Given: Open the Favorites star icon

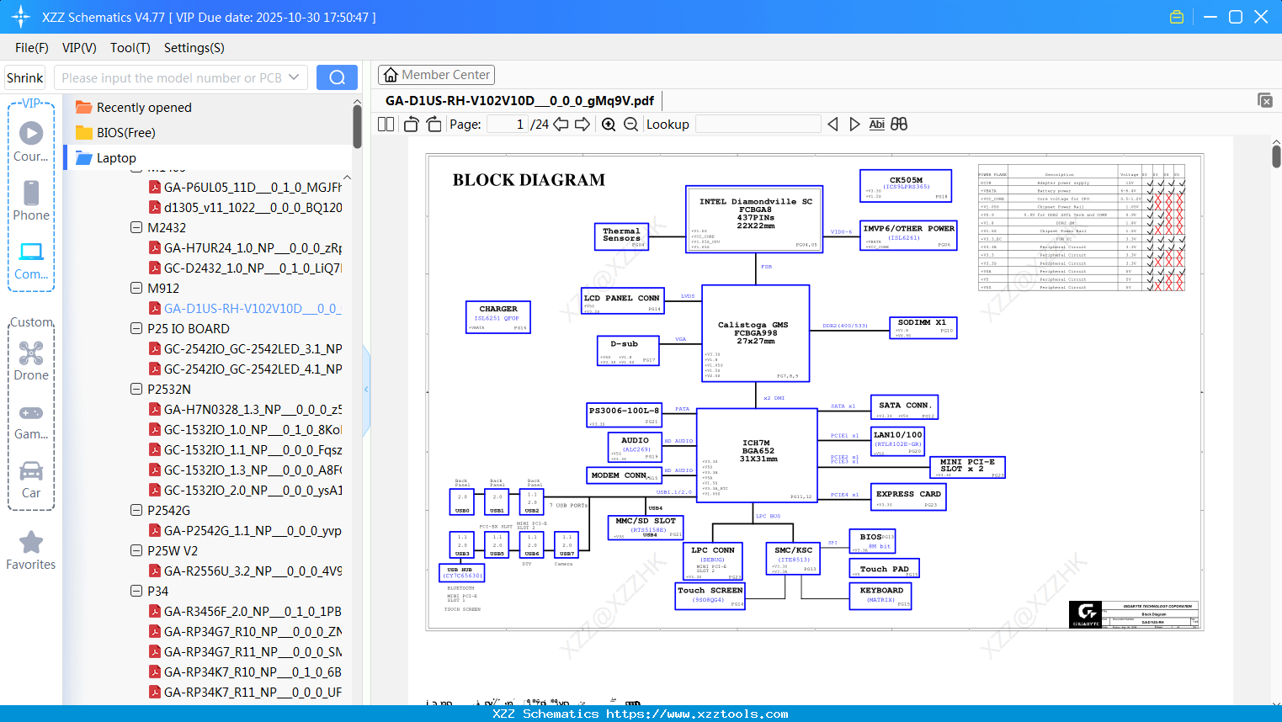Looking at the screenshot, I should pyautogui.click(x=31, y=550).
